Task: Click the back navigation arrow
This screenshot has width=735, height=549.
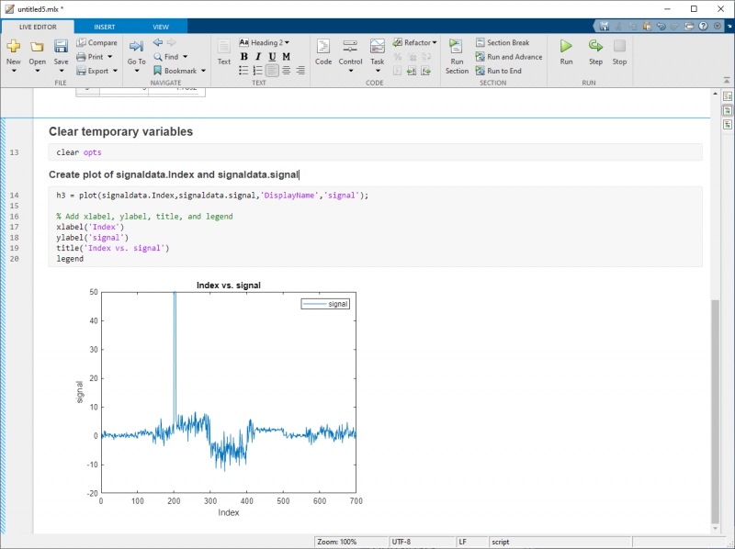Action: 158,42
